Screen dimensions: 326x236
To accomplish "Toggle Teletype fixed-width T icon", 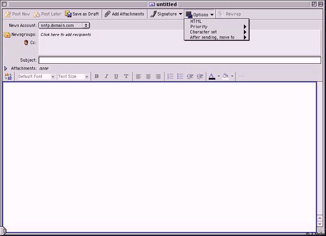I will [126, 76].
